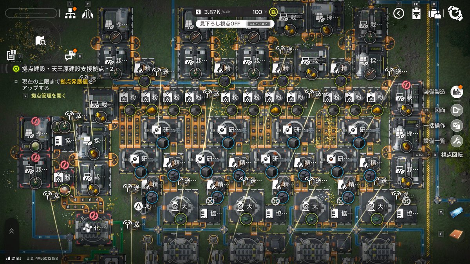Select the blue pipe item on Q slot

[x=456, y=212]
